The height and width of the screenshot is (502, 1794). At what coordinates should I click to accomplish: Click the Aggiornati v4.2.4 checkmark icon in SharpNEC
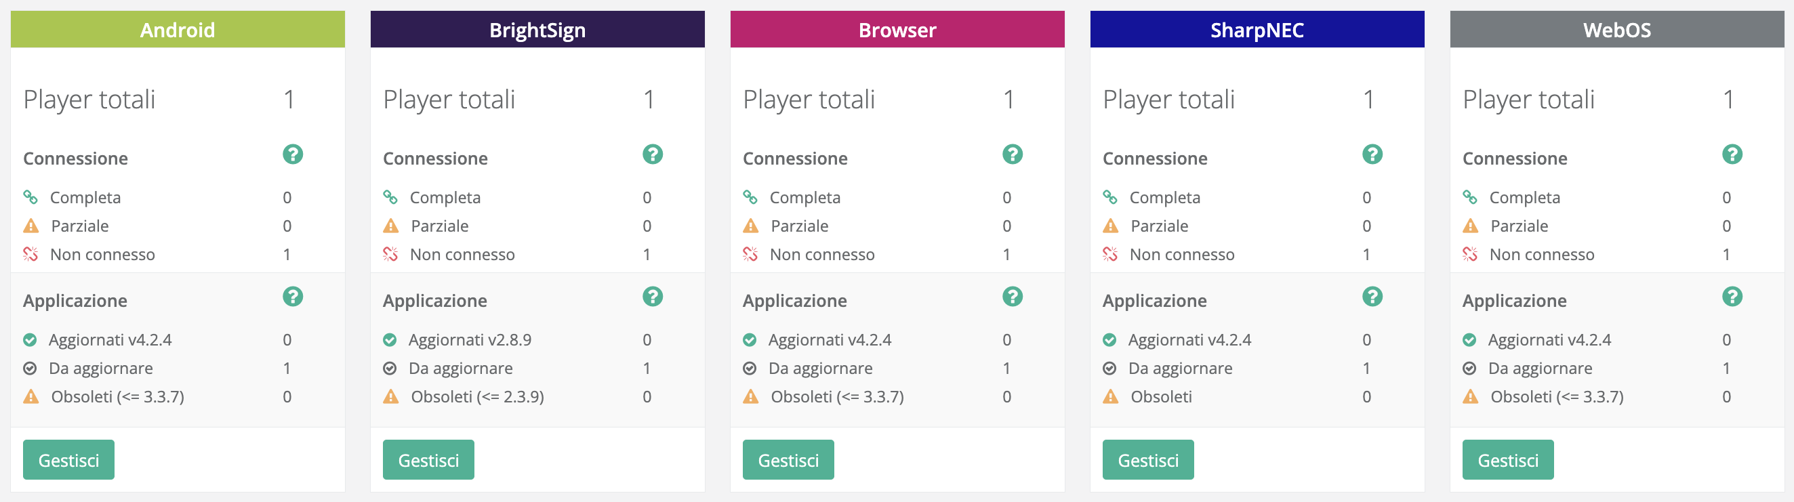1109,340
